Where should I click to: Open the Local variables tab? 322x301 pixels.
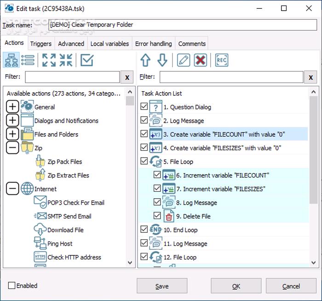coord(109,44)
